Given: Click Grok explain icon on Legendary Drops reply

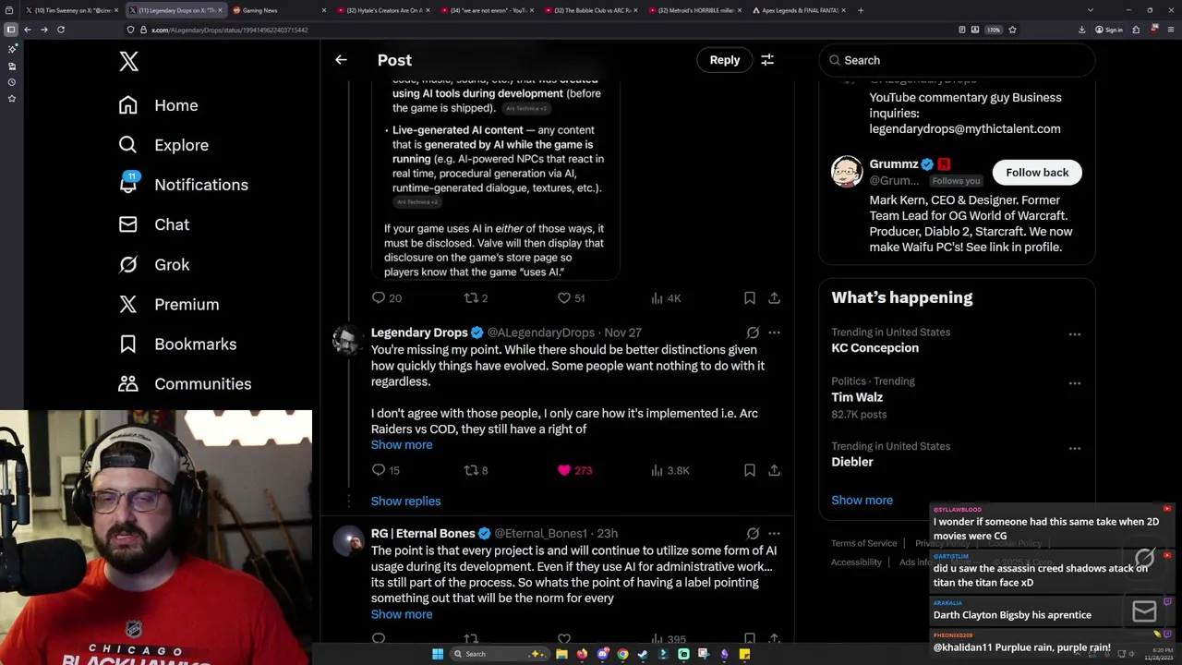Looking at the screenshot, I should pyautogui.click(x=753, y=332).
